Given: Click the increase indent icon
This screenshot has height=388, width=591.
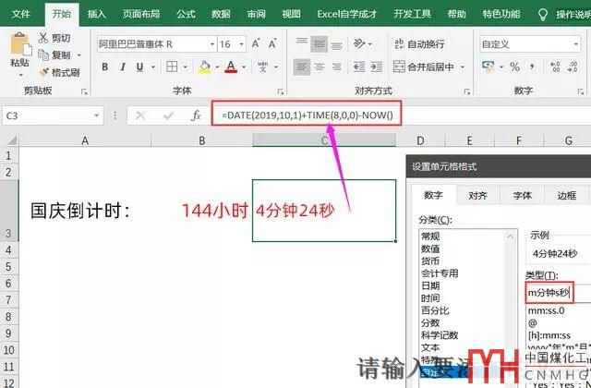Looking at the screenshot, I should pyautogui.click(x=376, y=67).
